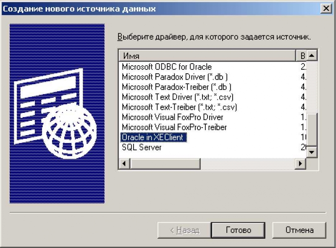This screenshot has width=336, height=248.
Task: Select Microsoft Paradox-Treiber (*.db)
Action: [176, 87]
